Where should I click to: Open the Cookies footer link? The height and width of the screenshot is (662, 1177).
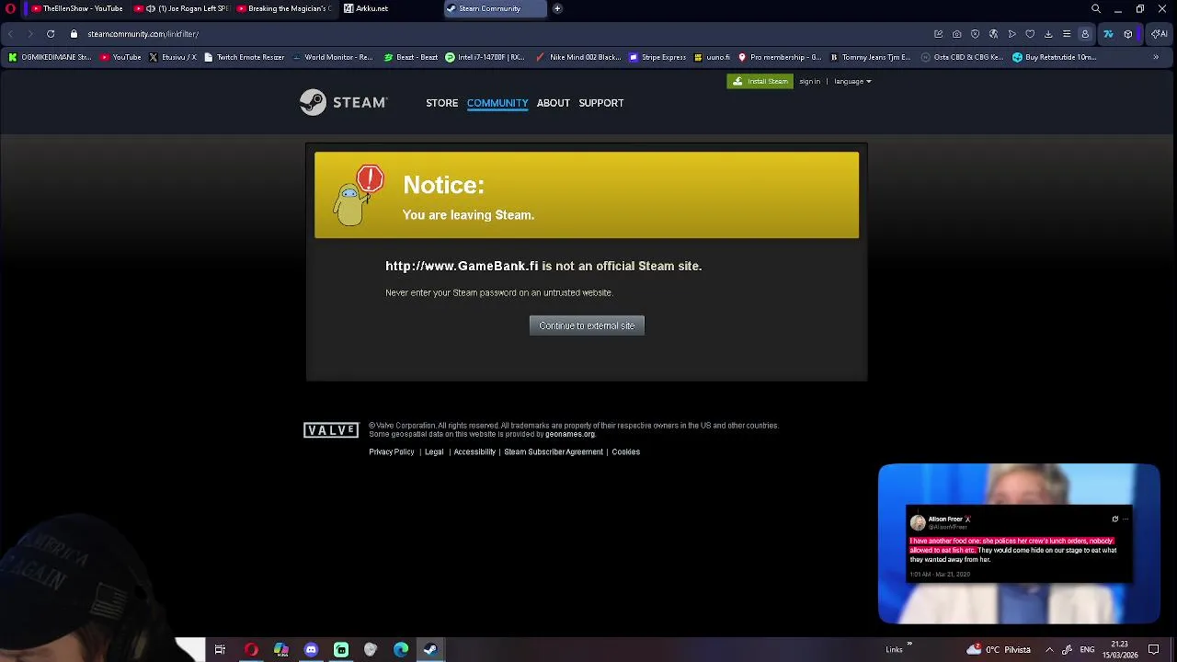pyautogui.click(x=626, y=451)
